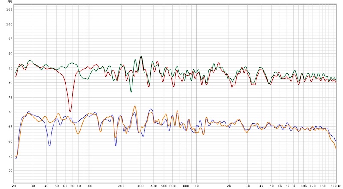Select the 1k frequency axis label
The height and width of the screenshot is (189, 343).
[x=196, y=186]
